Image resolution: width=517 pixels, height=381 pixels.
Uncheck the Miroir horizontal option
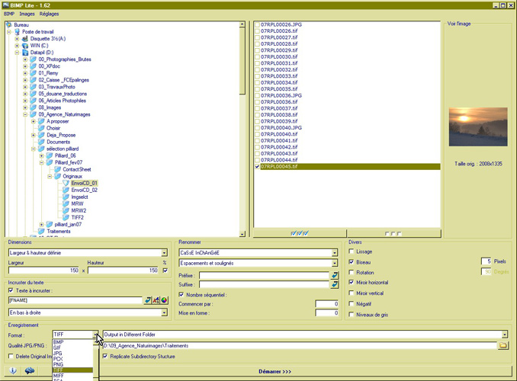(x=350, y=282)
